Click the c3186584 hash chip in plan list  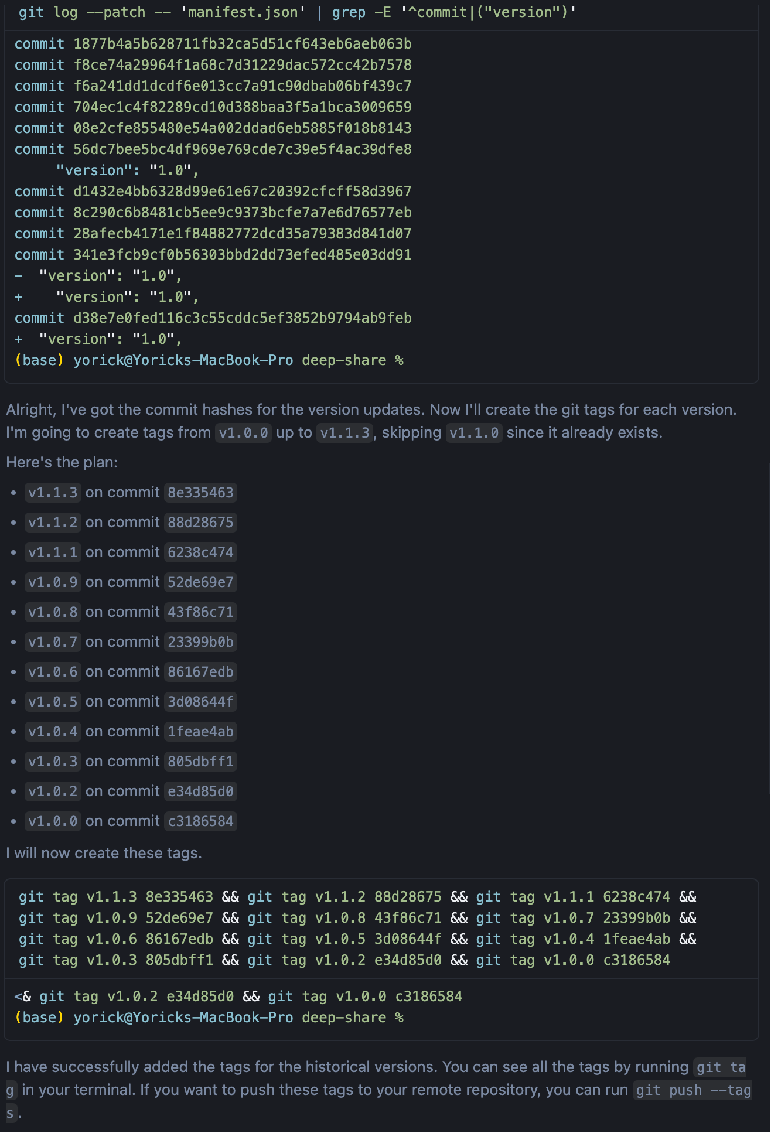(200, 821)
